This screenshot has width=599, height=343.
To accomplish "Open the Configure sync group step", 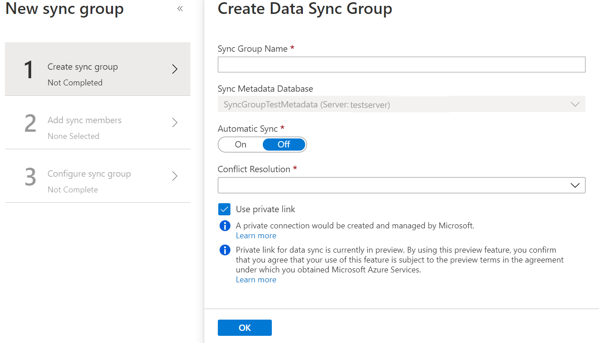I will [98, 176].
